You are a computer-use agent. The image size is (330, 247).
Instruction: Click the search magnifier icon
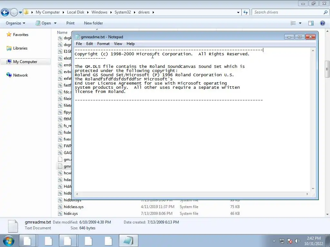coord(325,13)
